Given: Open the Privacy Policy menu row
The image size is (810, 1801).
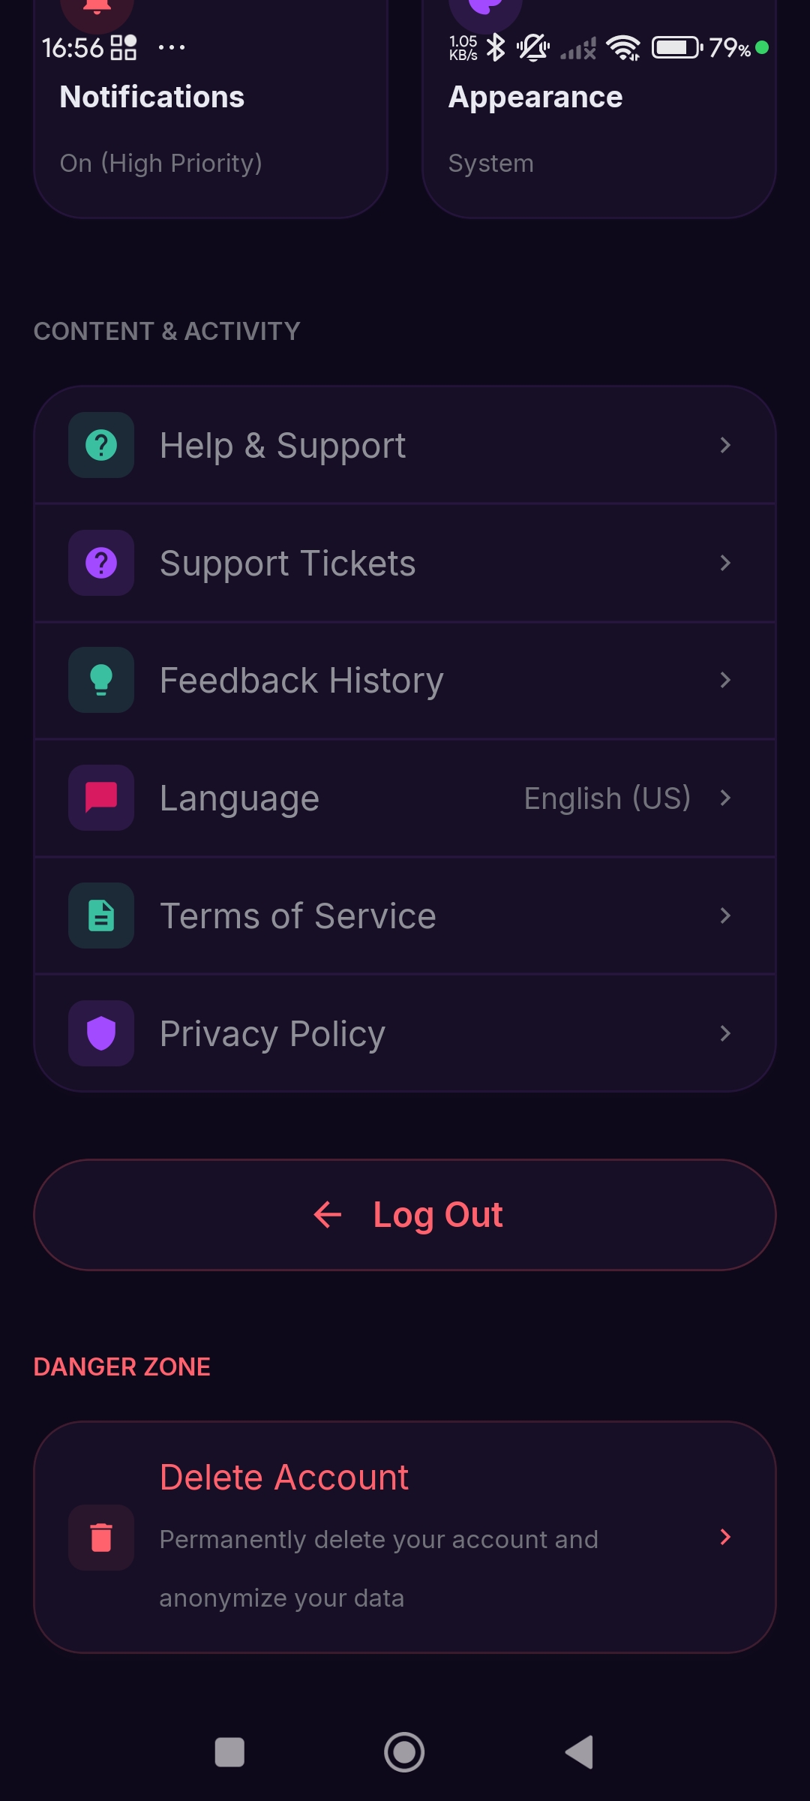Looking at the screenshot, I should click(405, 1034).
